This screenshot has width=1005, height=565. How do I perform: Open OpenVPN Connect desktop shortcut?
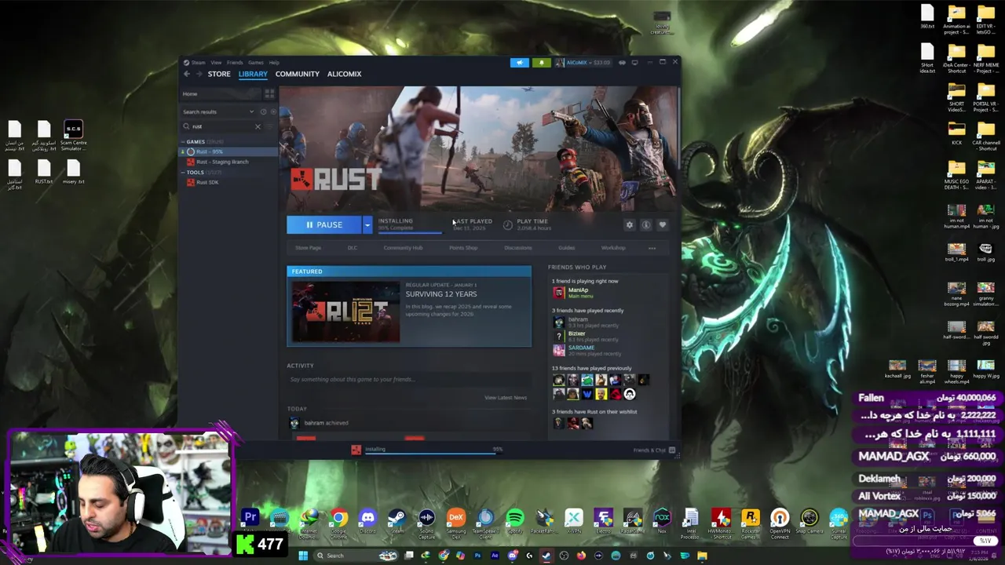pos(780,522)
